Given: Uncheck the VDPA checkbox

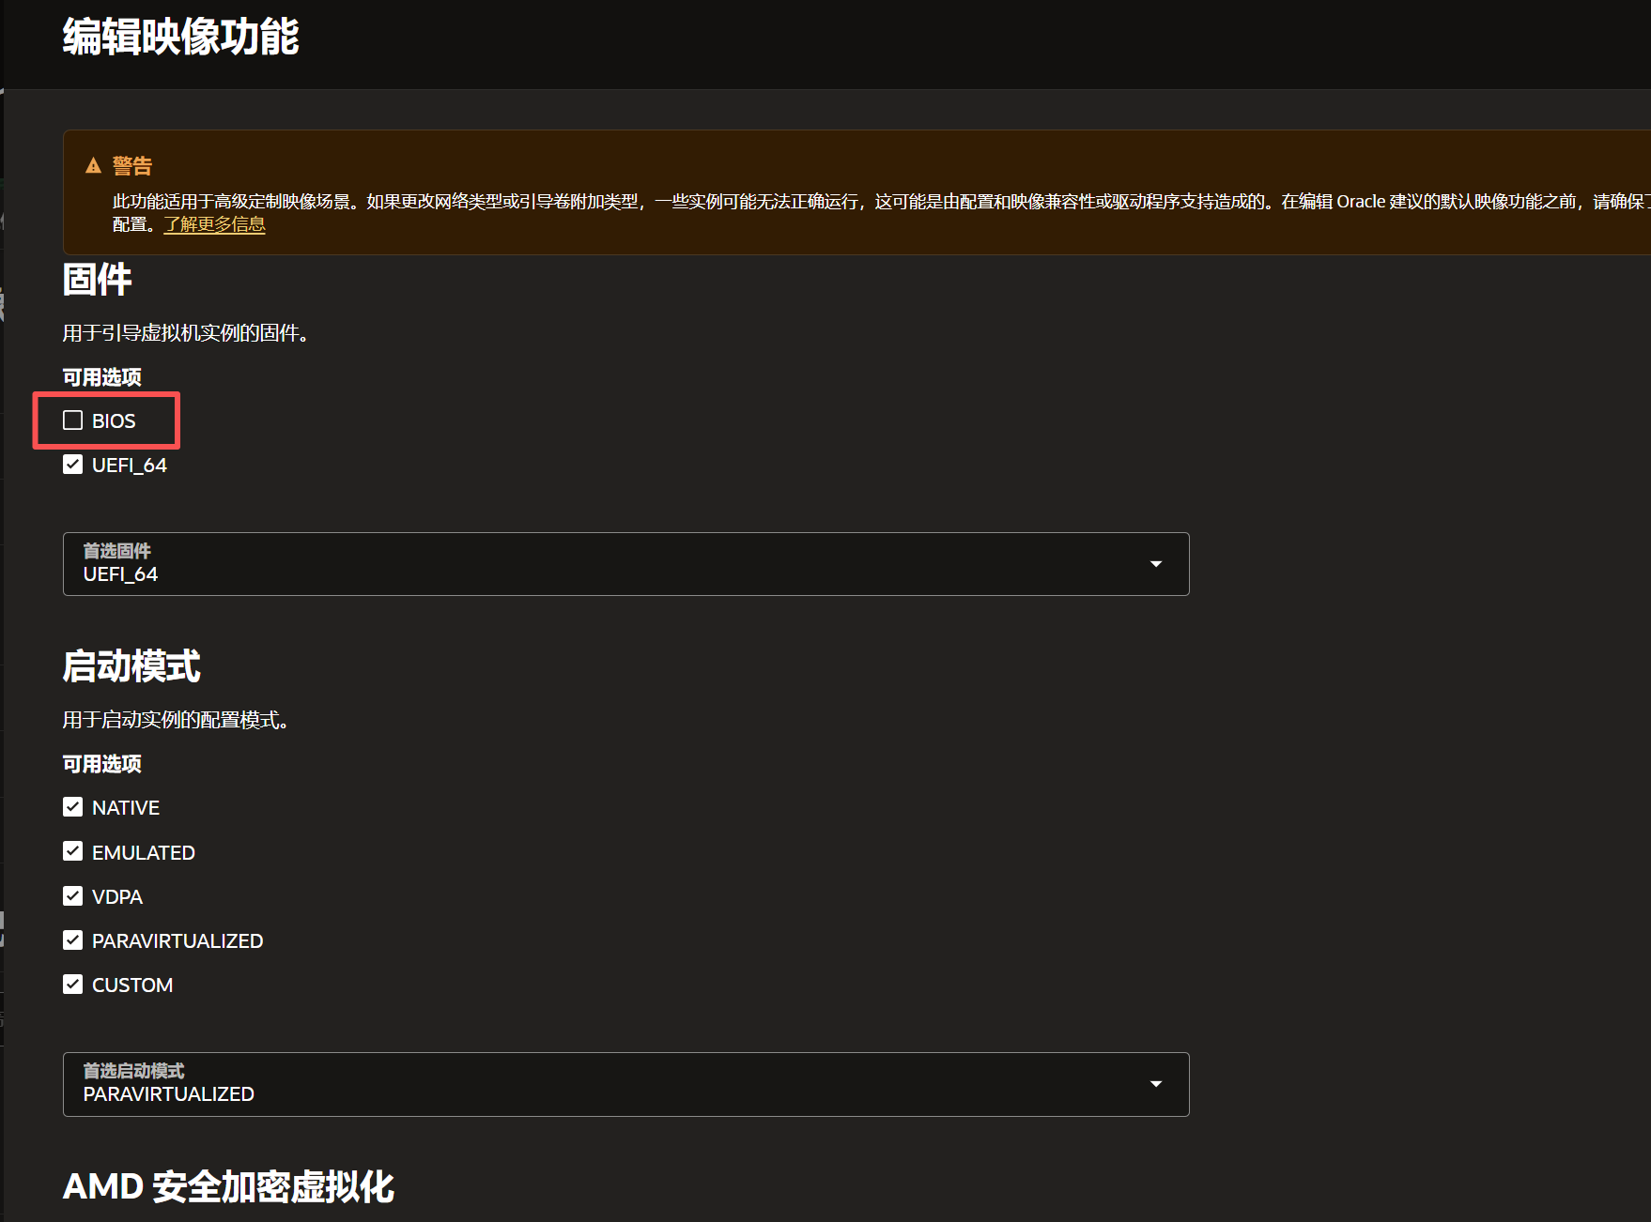Looking at the screenshot, I should click(73, 896).
